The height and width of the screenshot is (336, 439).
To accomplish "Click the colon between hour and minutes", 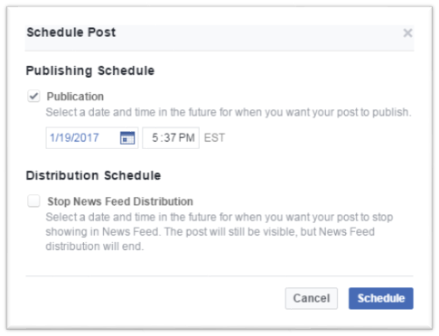I will [162, 138].
